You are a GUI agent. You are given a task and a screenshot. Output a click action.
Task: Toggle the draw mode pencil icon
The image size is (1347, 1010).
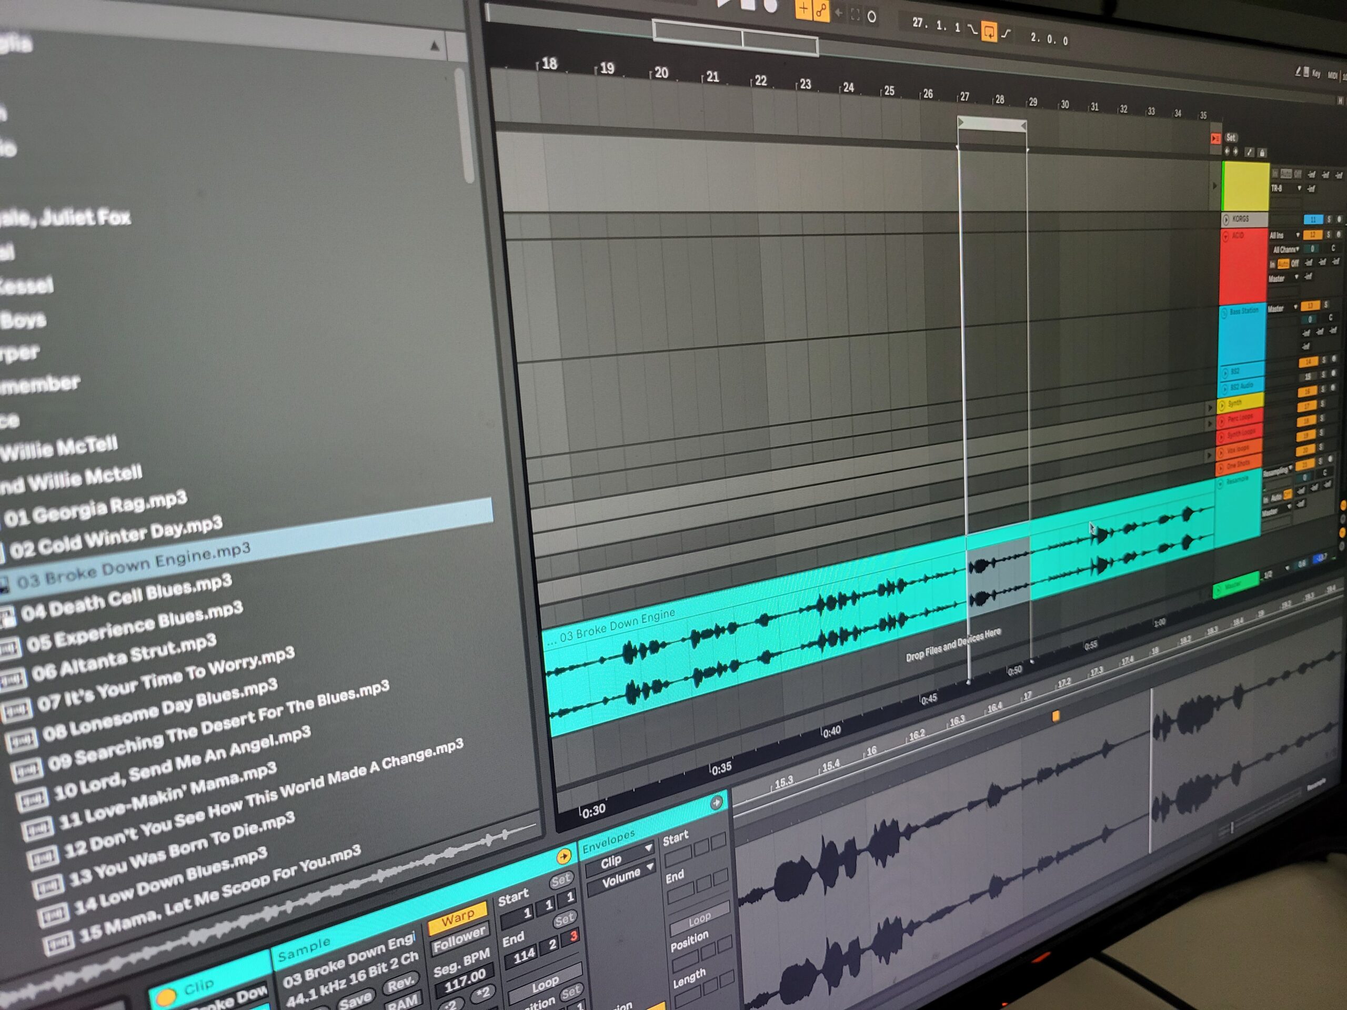[1298, 72]
